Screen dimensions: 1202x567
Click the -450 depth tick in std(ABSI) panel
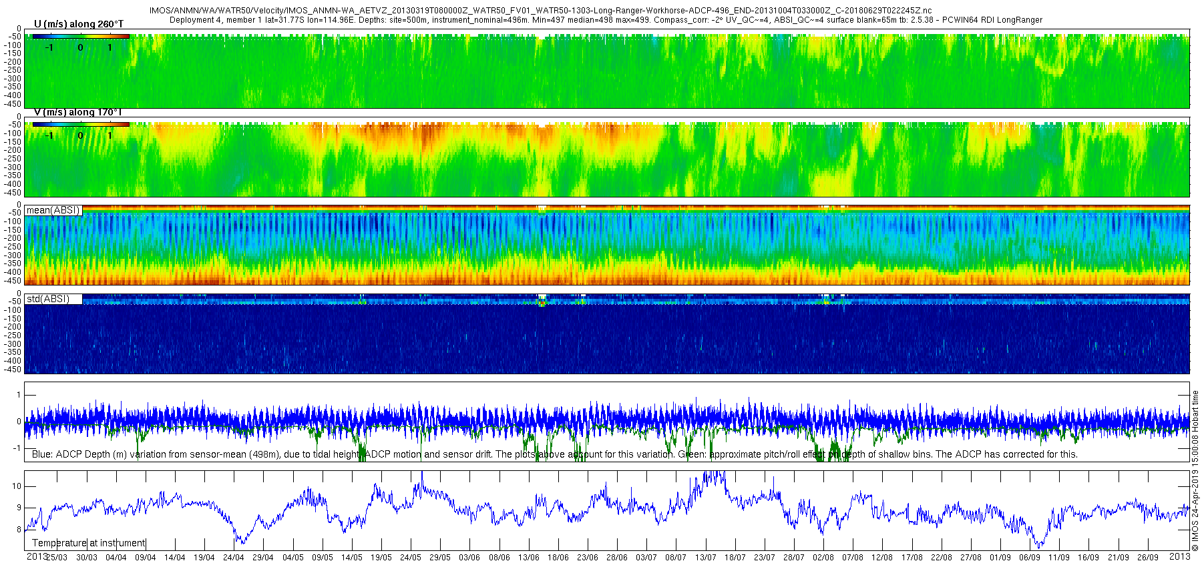pyautogui.click(x=13, y=370)
